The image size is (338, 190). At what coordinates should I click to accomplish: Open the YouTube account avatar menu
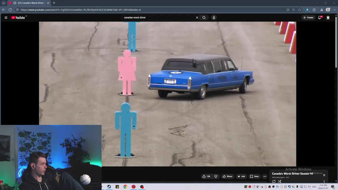328,18
